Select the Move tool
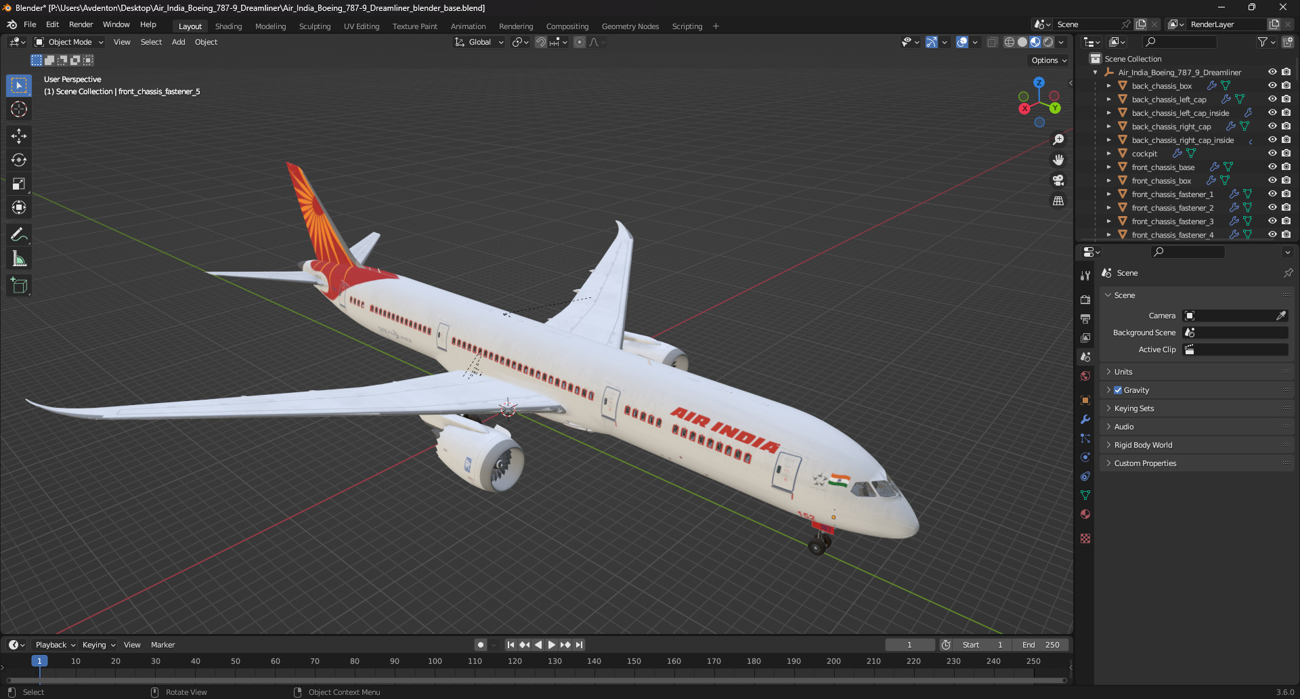The image size is (1300, 699). [x=19, y=136]
